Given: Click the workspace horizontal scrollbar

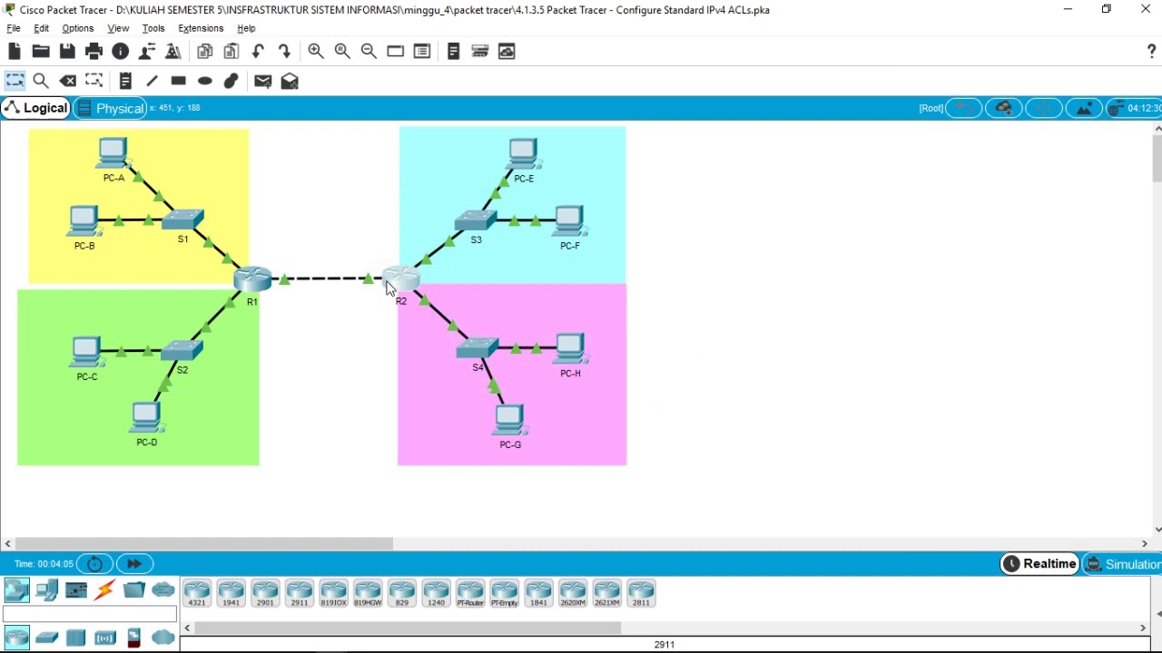Looking at the screenshot, I should coord(203,543).
